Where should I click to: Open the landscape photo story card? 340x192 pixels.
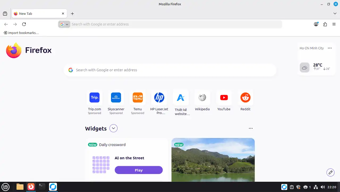click(213, 160)
